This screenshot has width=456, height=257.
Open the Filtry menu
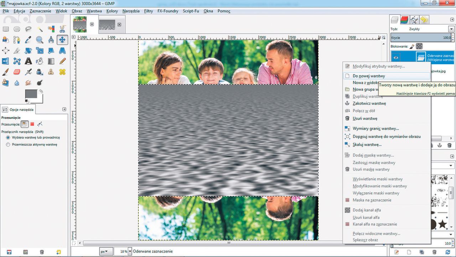coord(149,11)
